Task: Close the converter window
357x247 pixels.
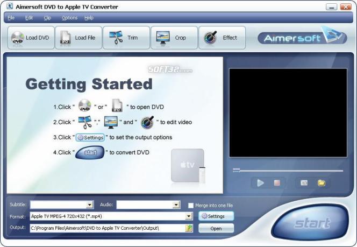Action: coord(346,6)
